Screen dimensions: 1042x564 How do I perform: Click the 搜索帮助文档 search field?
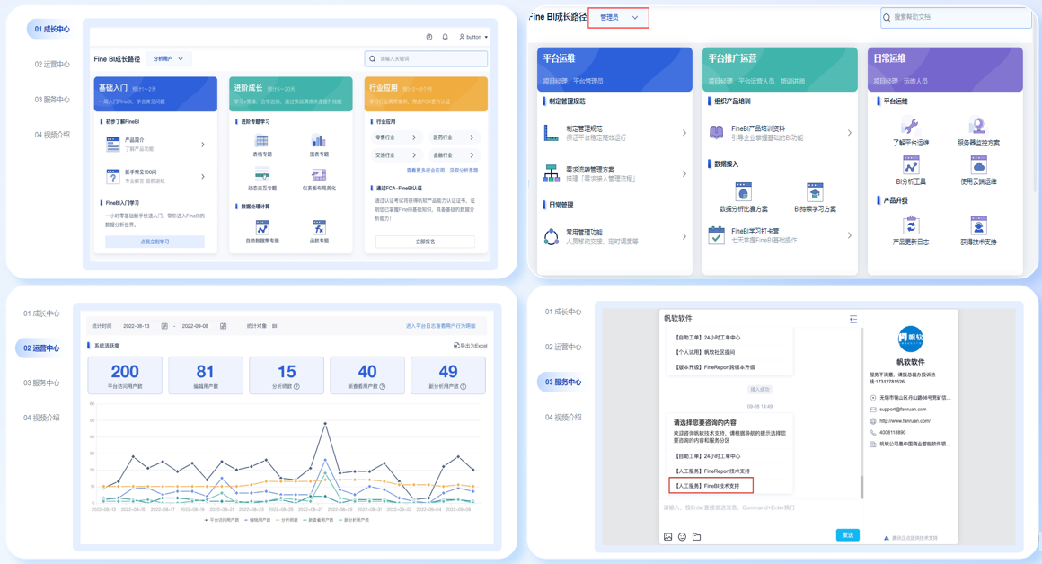point(956,17)
